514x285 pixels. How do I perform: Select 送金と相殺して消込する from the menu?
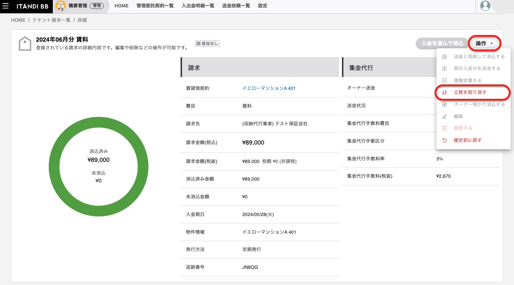click(473, 57)
